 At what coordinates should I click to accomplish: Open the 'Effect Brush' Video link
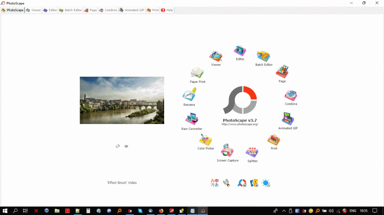coord(122,183)
